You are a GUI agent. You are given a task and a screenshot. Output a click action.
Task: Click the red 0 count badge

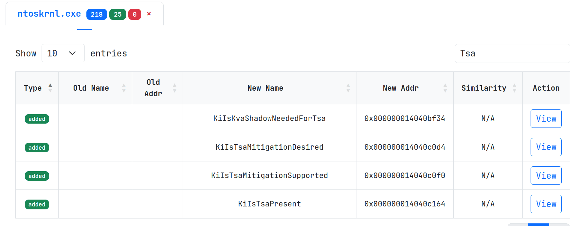pos(135,14)
